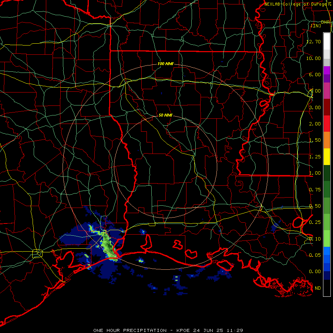This screenshot has height=333, width=333.
Task: Click the 1.50 legend value
Action: (x=315, y=140)
